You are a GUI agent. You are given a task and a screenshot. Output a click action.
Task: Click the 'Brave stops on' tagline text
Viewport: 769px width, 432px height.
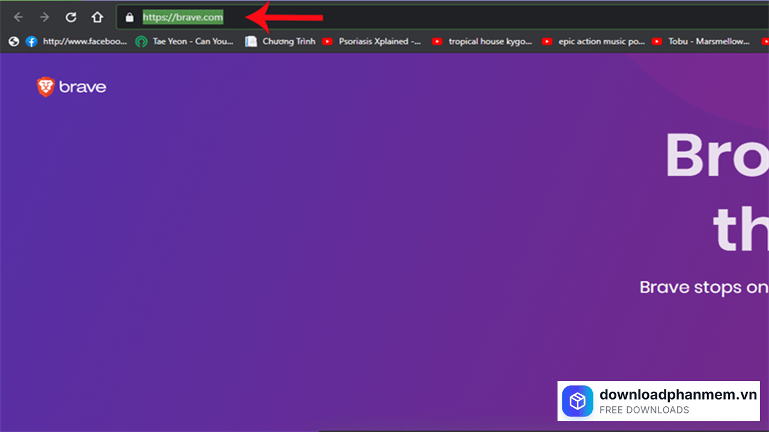703,287
